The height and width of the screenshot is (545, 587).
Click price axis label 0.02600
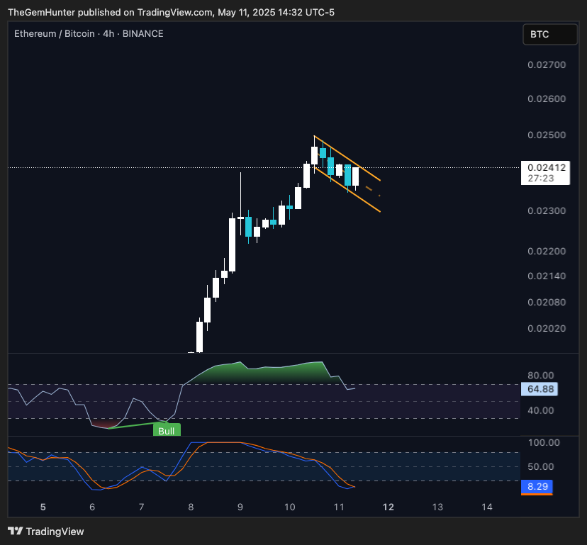coord(547,99)
